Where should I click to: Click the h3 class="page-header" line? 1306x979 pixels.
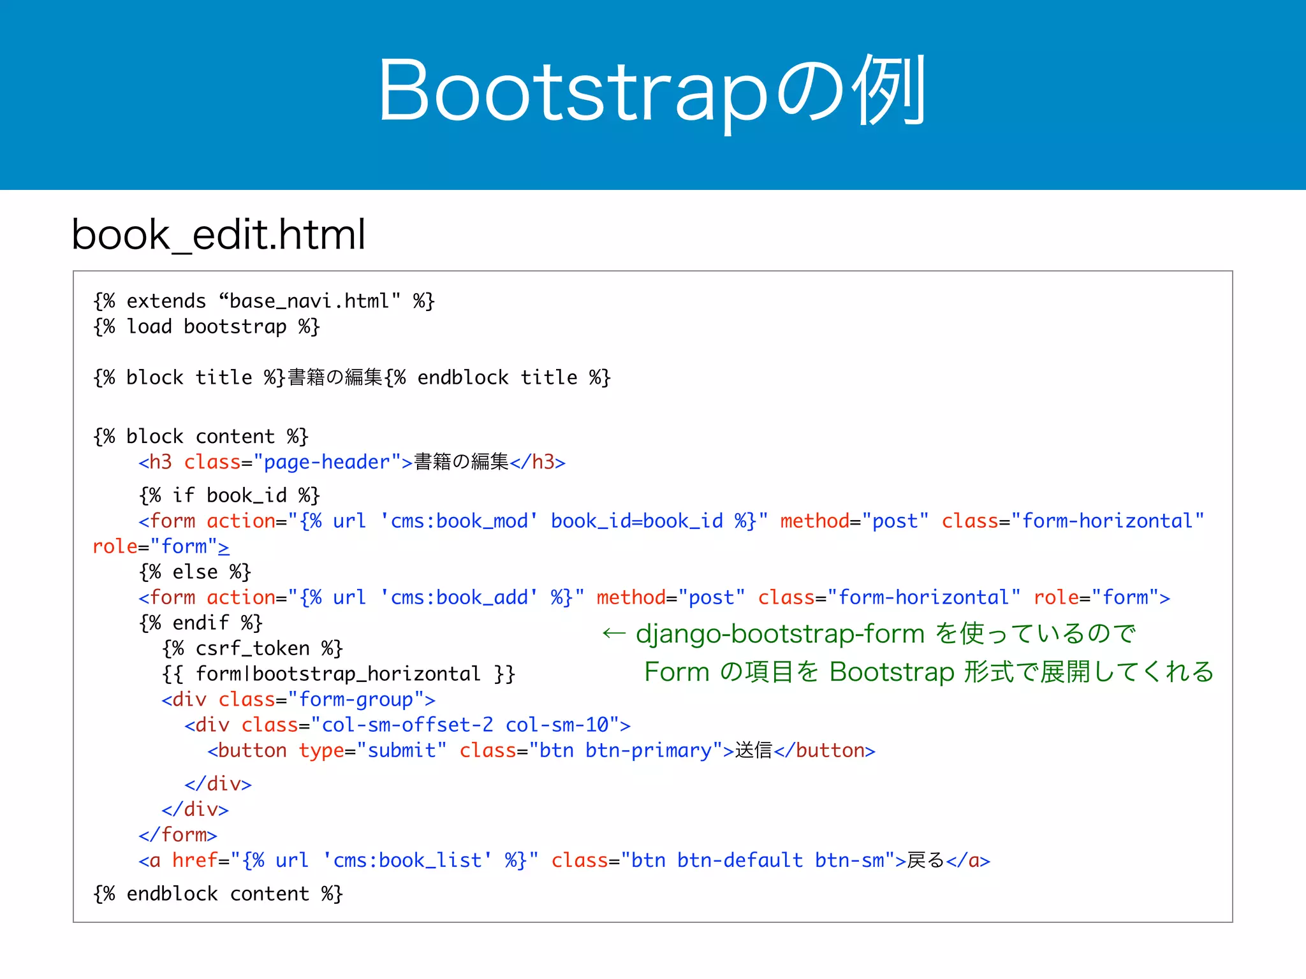pyautogui.click(x=352, y=462)
